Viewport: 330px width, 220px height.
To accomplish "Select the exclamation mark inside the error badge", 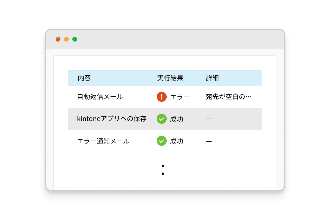I will (x=162, y=97).
